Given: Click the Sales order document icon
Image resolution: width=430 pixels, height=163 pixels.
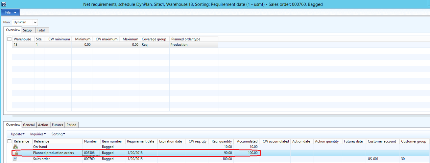Looking at the screenshot, I should point(15,159).
